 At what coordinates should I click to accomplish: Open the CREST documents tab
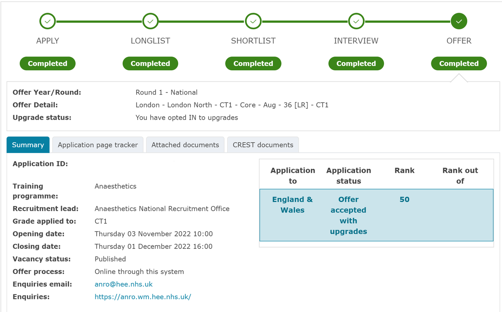(x=263, y=145)
